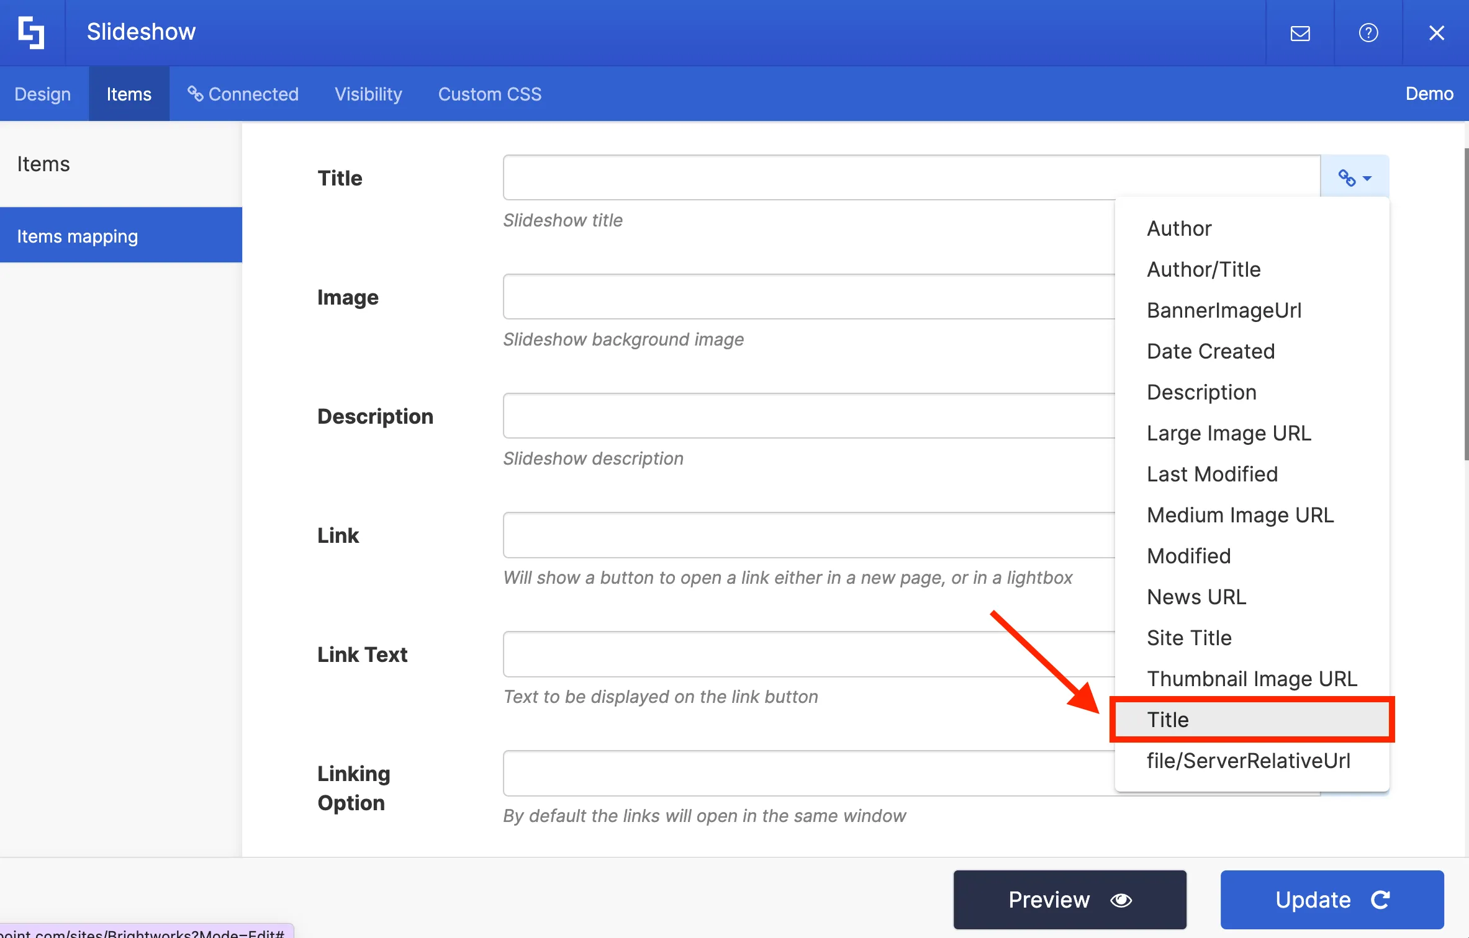
Task: Choose file/ServerRelativeUrl from the dropdown
Action: pos(1252,761)
